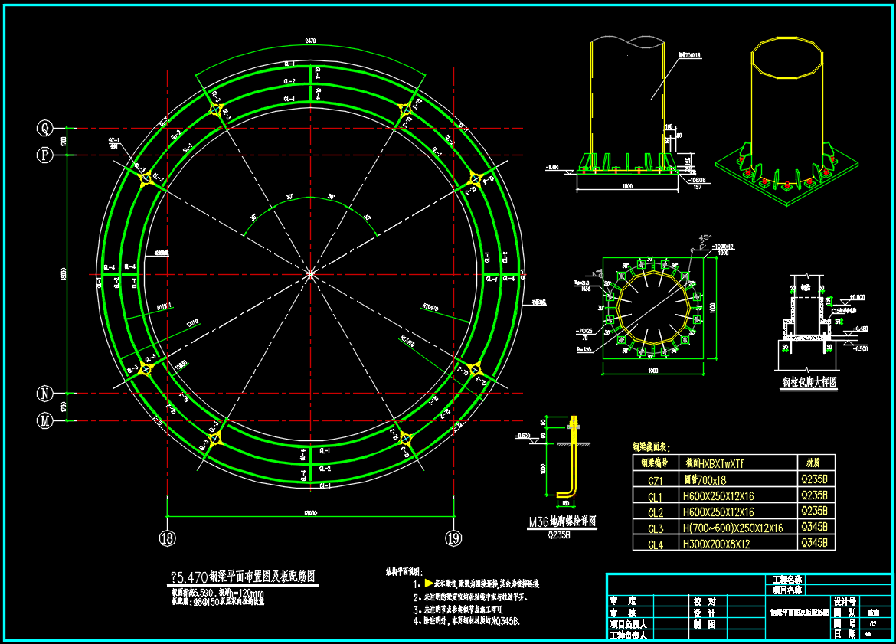The width and height of the screenshot is (896, 644).
Task: Select Q345B material cell for GL4
Action: point(814,544)
